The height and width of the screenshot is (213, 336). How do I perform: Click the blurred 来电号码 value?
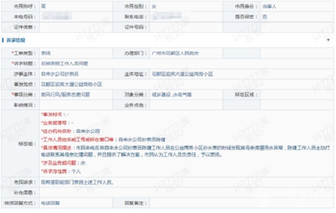click(x=57, y=16)
